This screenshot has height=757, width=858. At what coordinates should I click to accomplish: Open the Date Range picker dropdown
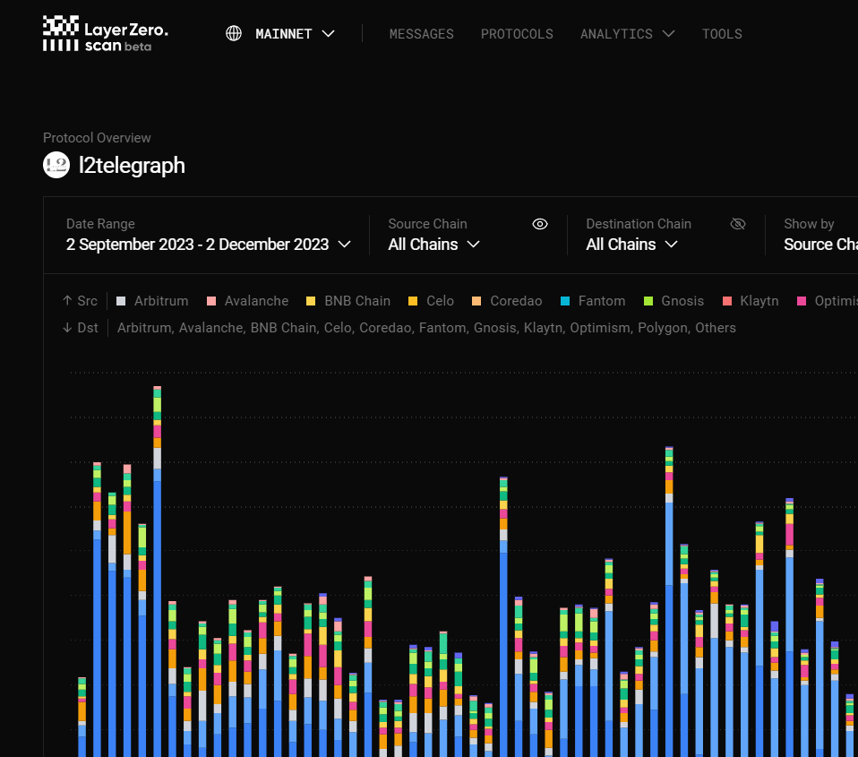(x=208, y=245)
